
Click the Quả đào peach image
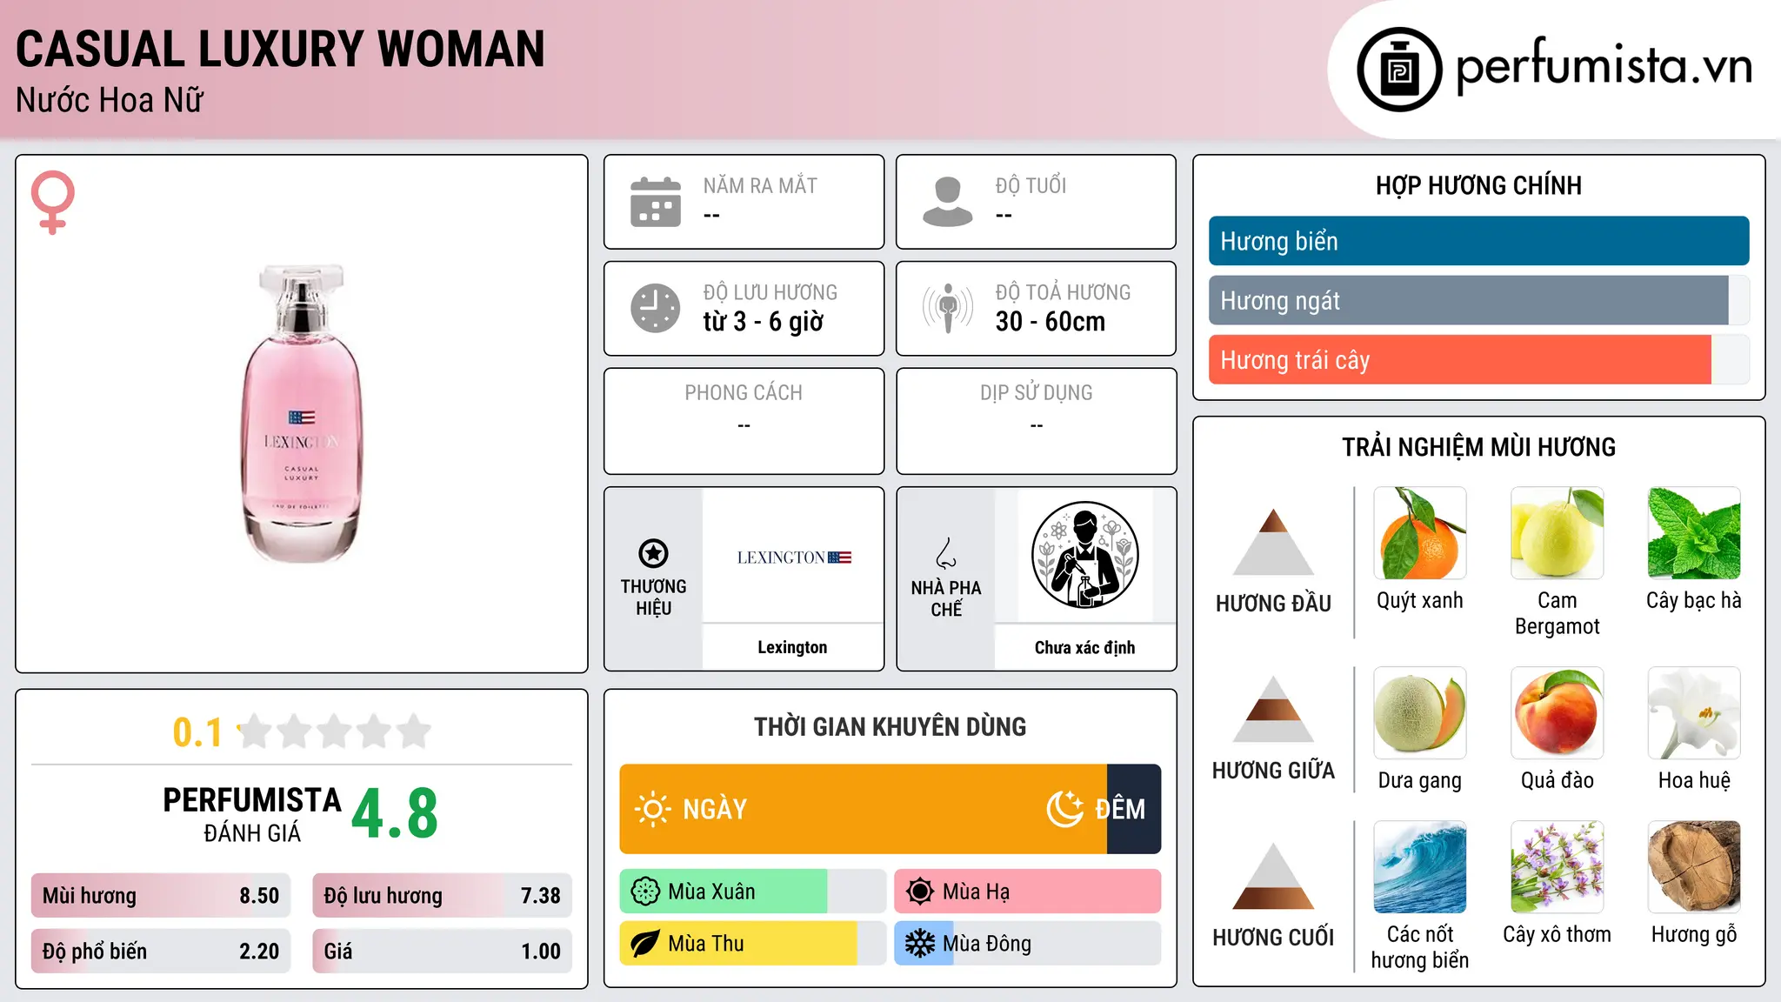(x=1558, y=713)
